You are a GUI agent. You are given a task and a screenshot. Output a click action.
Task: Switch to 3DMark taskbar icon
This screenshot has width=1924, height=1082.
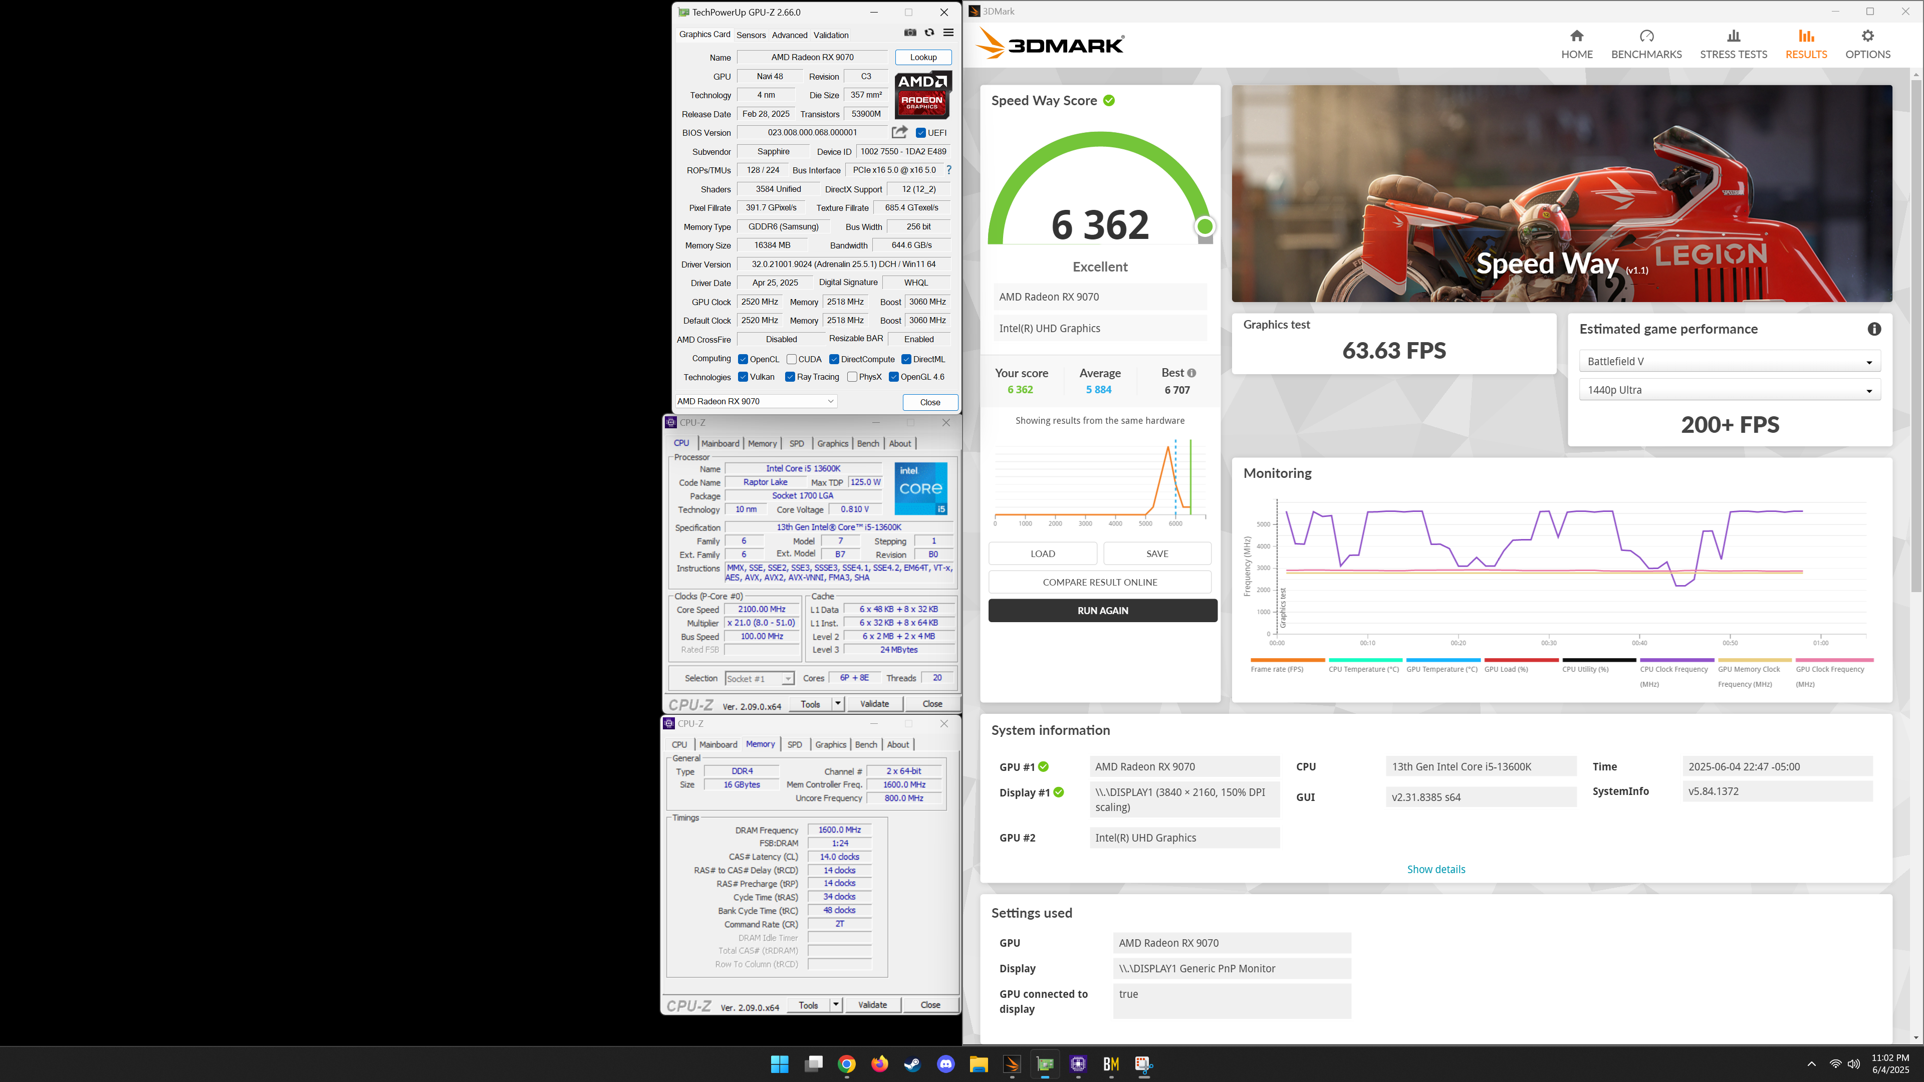tap(1012, 1064)
